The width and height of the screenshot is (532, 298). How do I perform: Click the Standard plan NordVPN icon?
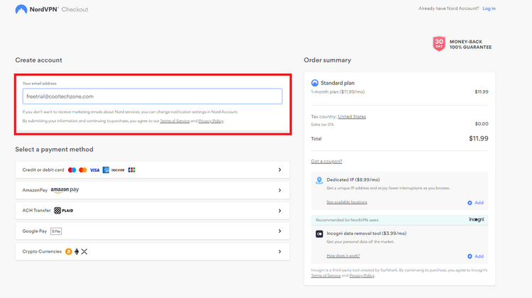coord(314,83)
